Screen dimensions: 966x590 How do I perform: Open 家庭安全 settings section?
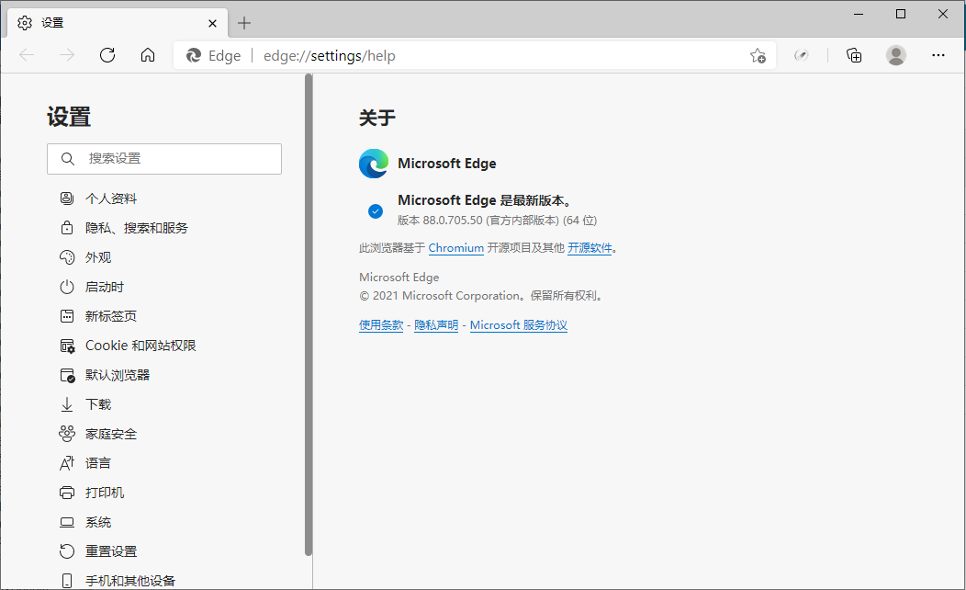coord(111,434)
